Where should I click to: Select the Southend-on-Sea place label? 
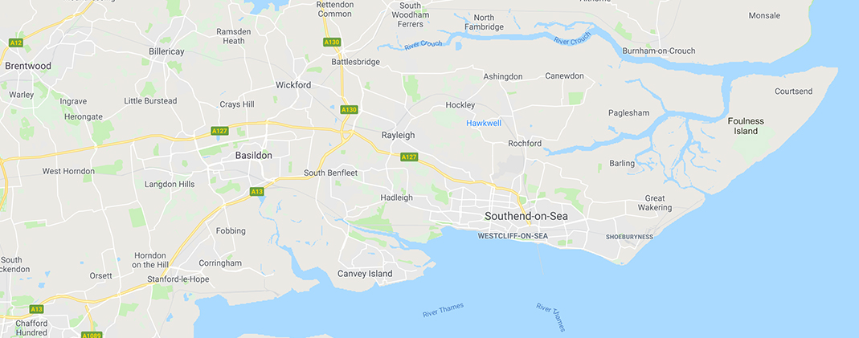point(526,217)
